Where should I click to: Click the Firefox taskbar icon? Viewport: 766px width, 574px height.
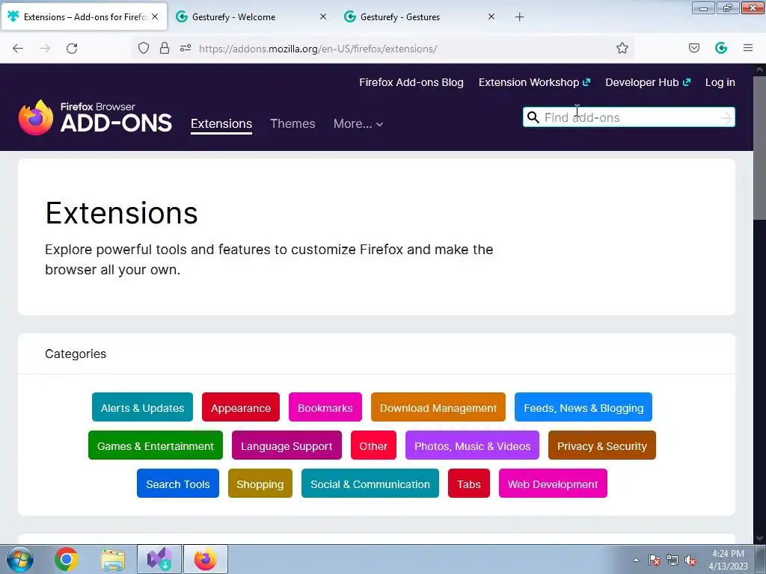pos(206,559)
